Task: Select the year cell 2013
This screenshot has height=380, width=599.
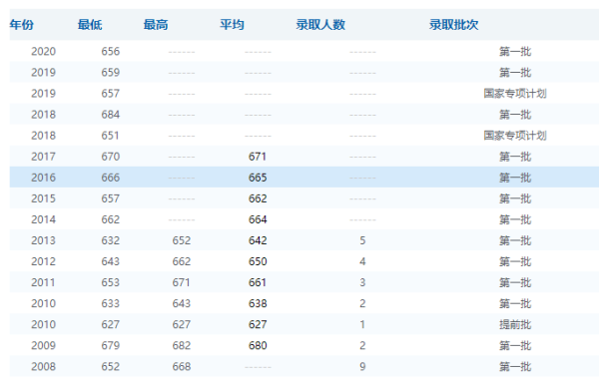Action: point(43,240)
